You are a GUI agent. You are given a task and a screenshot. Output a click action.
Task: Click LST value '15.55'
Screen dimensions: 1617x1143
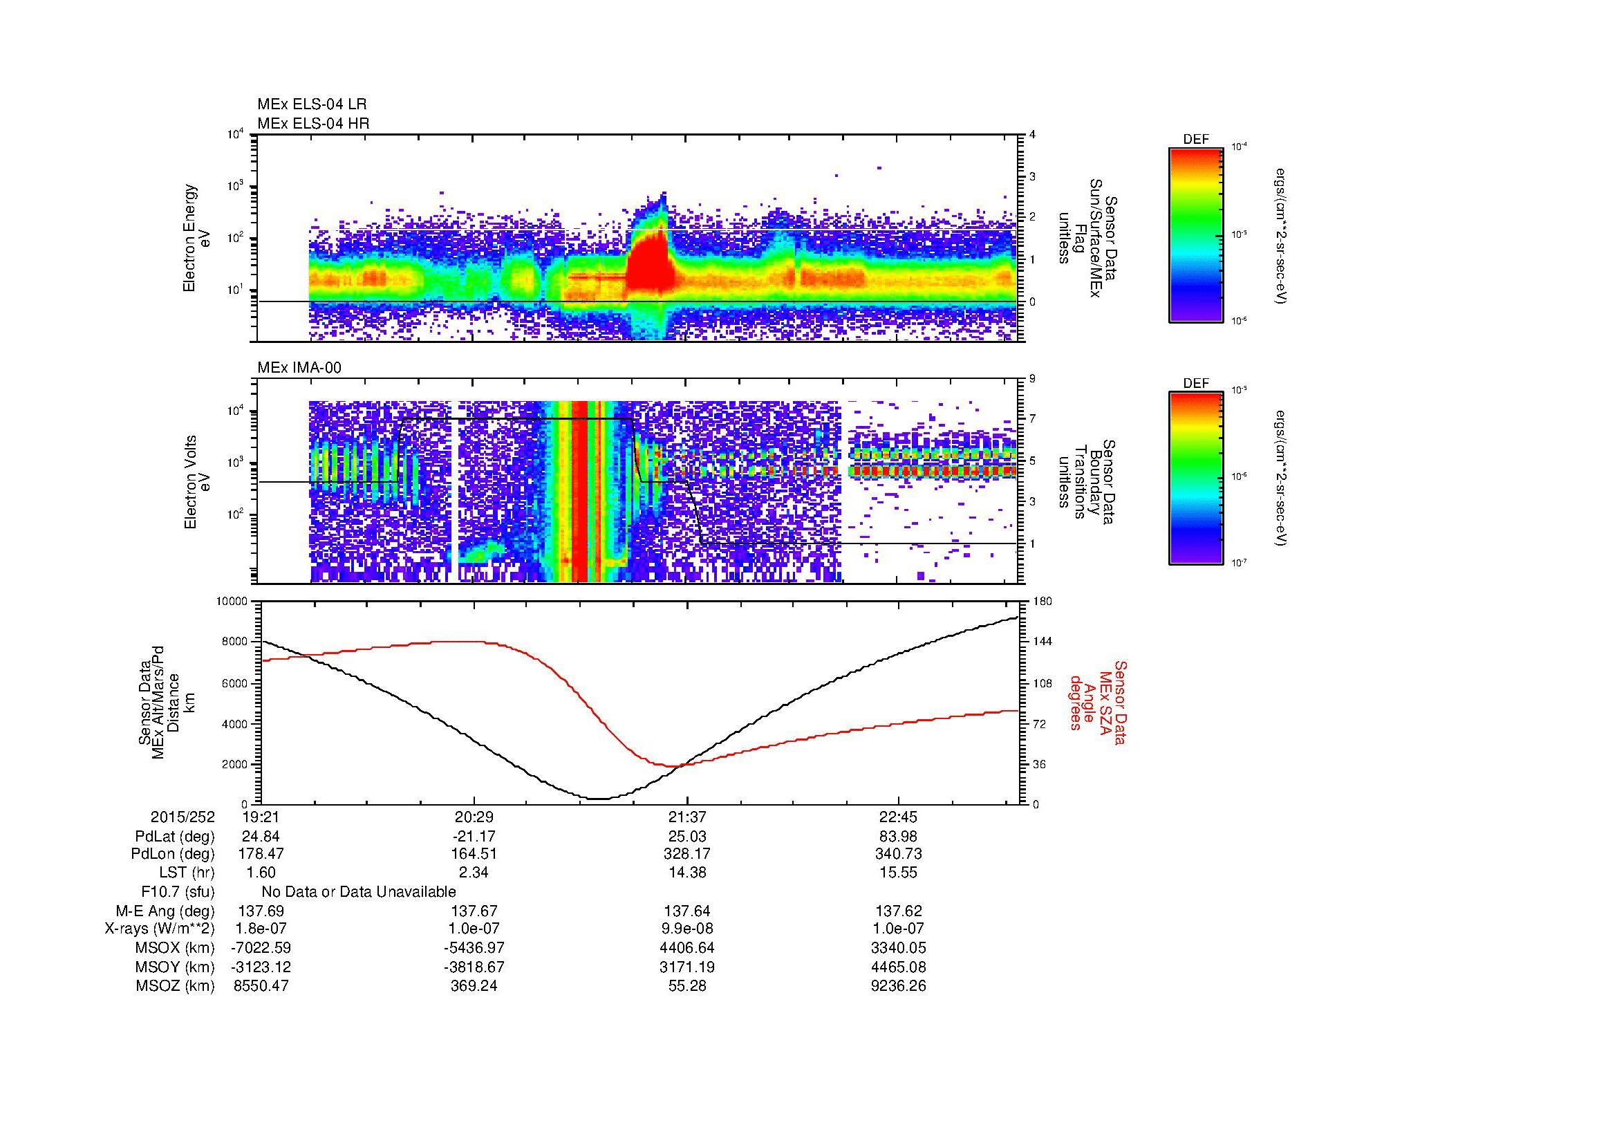(x=899, y=873)
